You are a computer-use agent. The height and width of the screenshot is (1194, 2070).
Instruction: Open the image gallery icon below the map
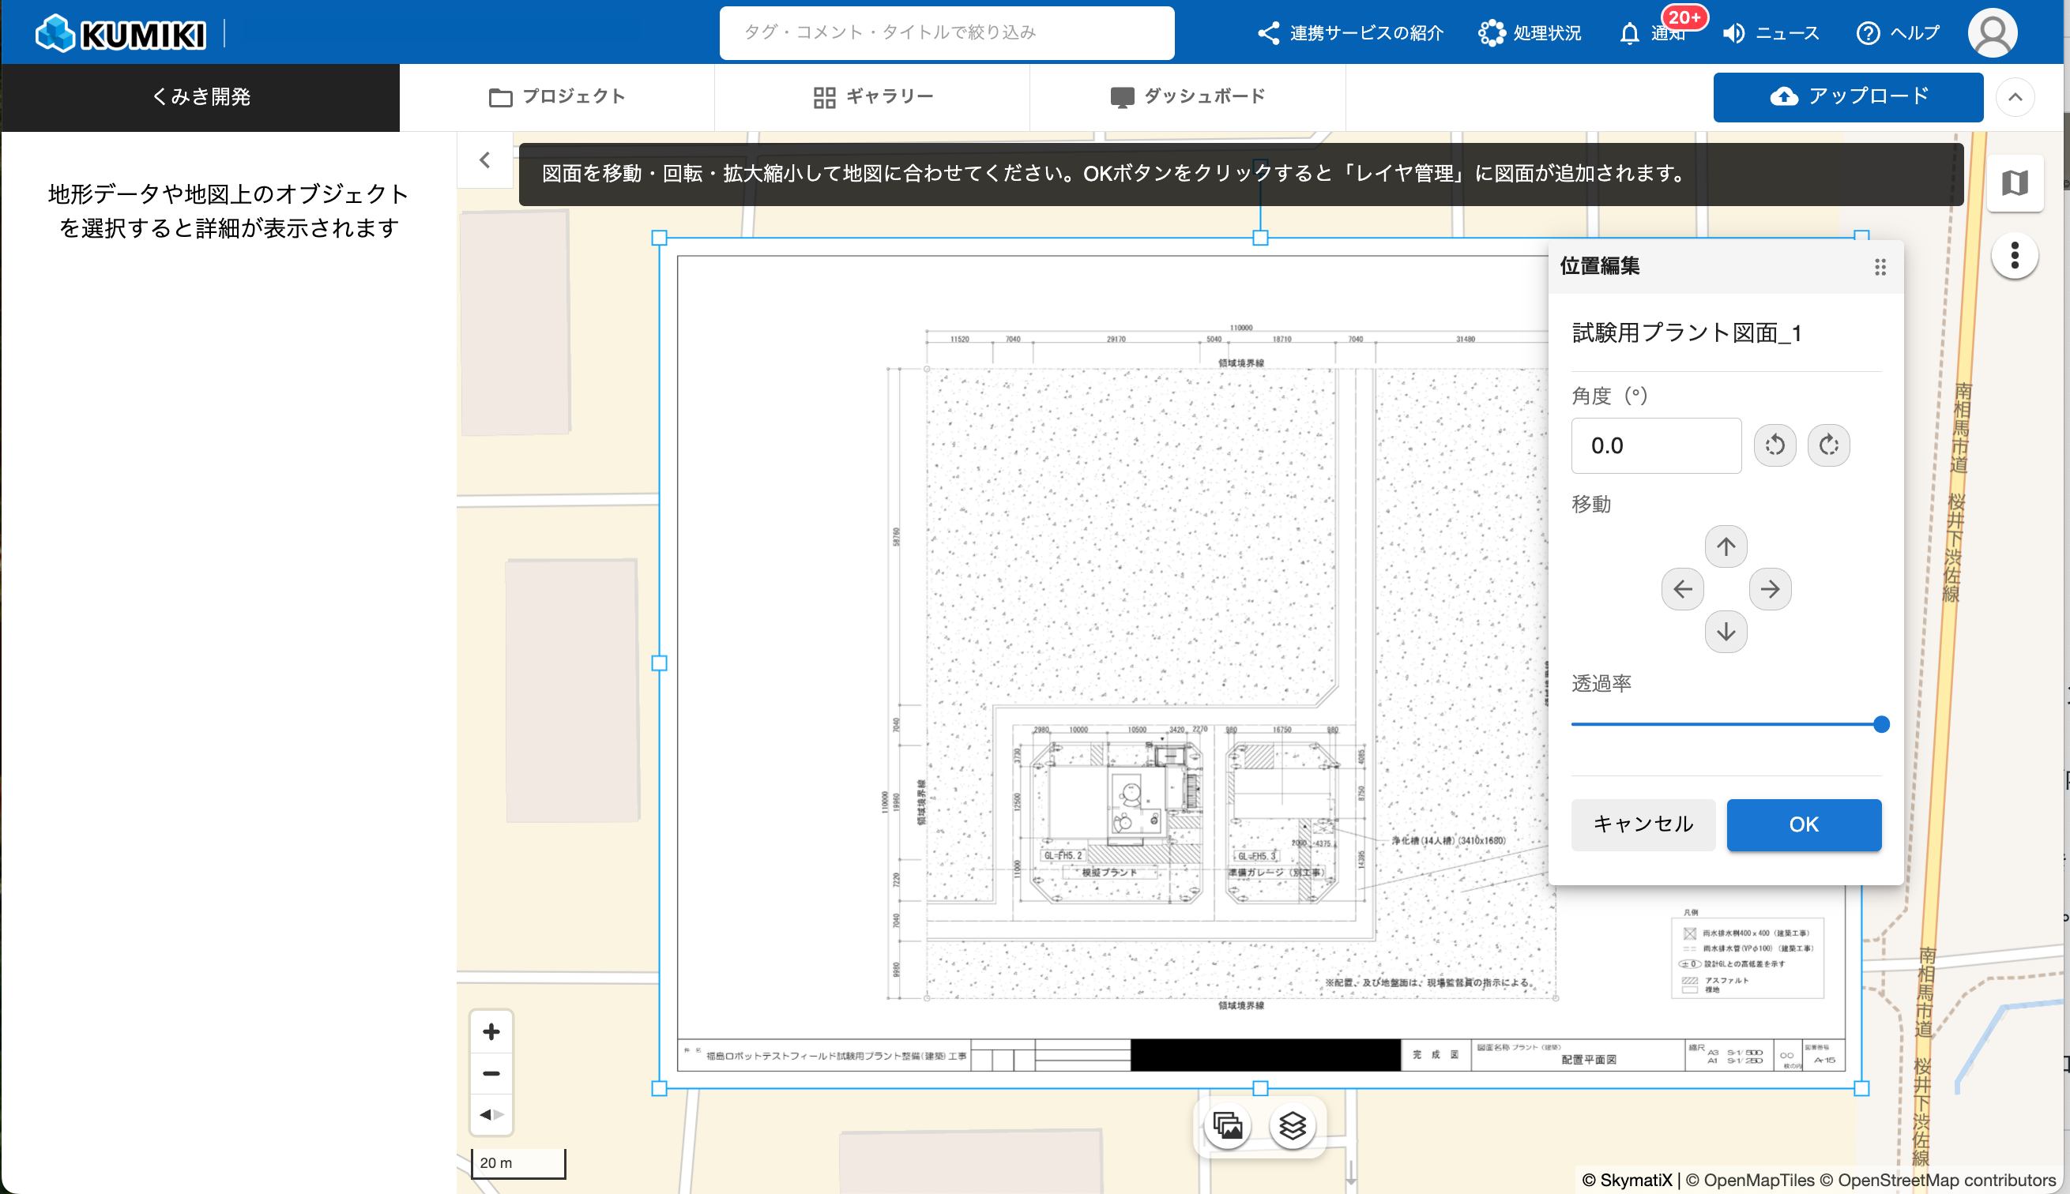[x=1228, y=1125]
